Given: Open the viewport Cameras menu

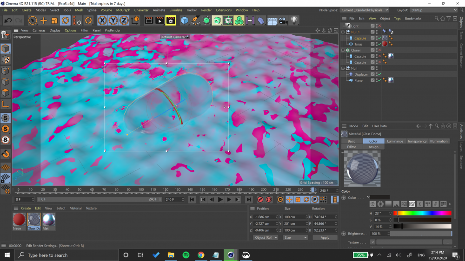Looking at the screenshot, I should (x=39, y=30).
